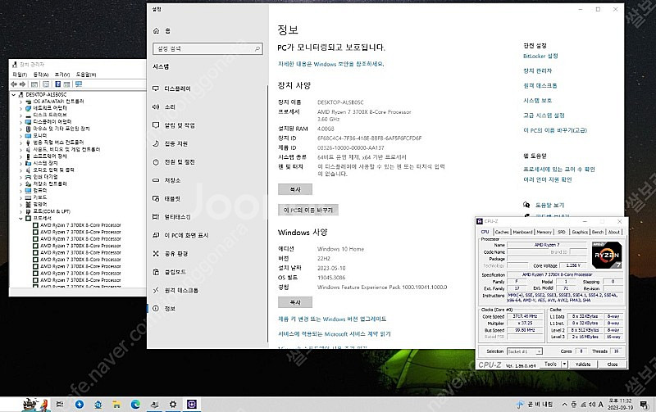Switch to Memory tab in CPU-Z
Viewport: 656px width, 412px height.
click(544, 232)
